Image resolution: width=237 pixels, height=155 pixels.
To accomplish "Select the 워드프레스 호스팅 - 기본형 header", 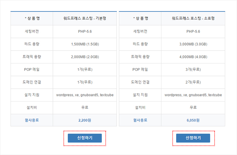I will (x=85, y=19).
